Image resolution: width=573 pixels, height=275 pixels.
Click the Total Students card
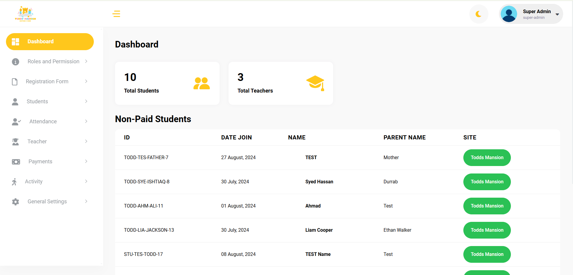click(x=167, y=83)
